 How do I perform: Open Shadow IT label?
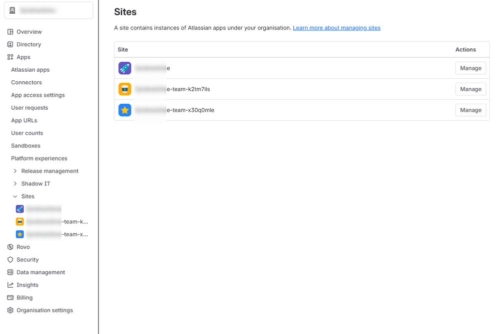point(35,184)
